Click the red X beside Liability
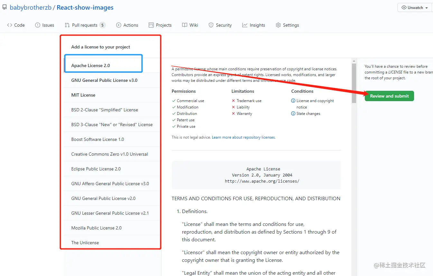Viewport: 433px width, 276px height. (234, 107)
